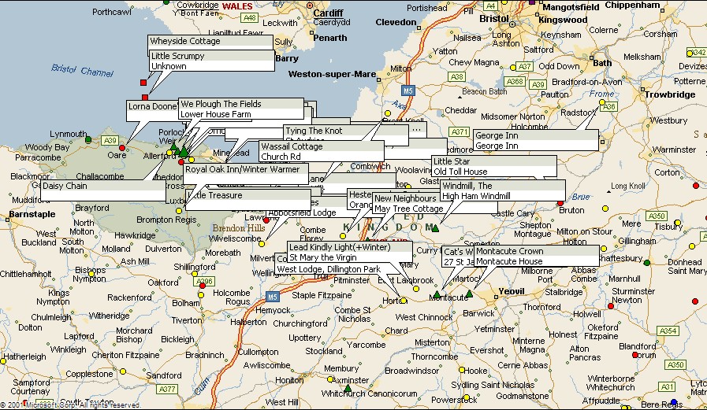Click the red circle marker at Bruton
Screen dimensions: 707x410
(560, 203)
